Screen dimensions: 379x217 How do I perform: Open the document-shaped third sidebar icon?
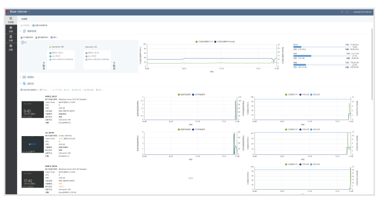point(11,38)
